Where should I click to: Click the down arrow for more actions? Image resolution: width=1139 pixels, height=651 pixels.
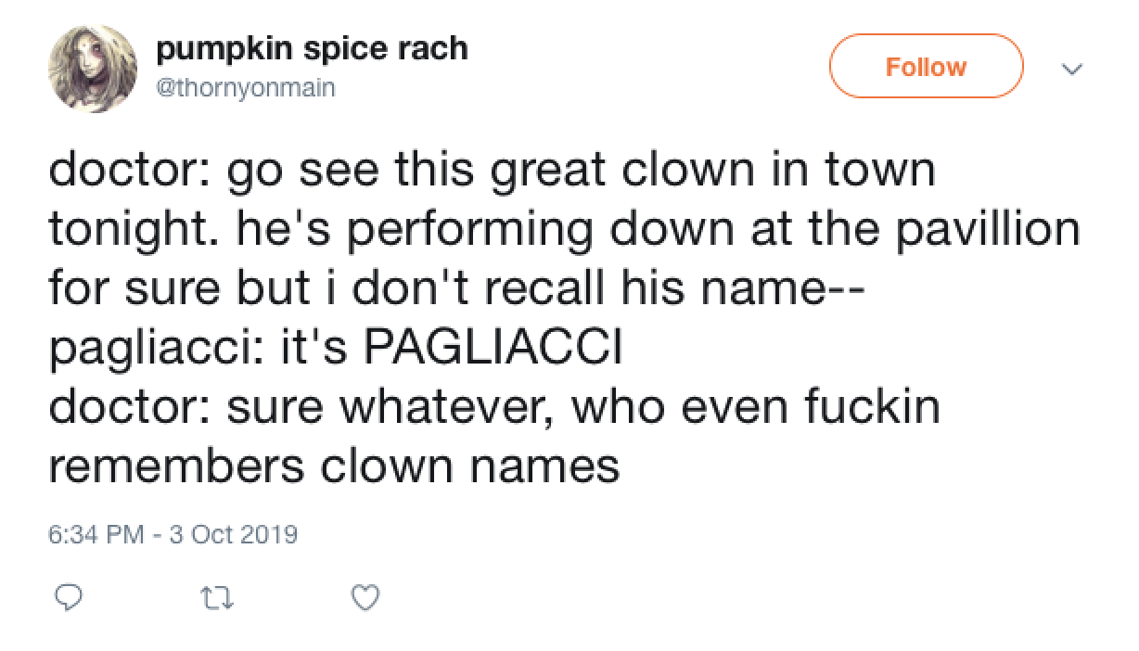(1073, 69)
